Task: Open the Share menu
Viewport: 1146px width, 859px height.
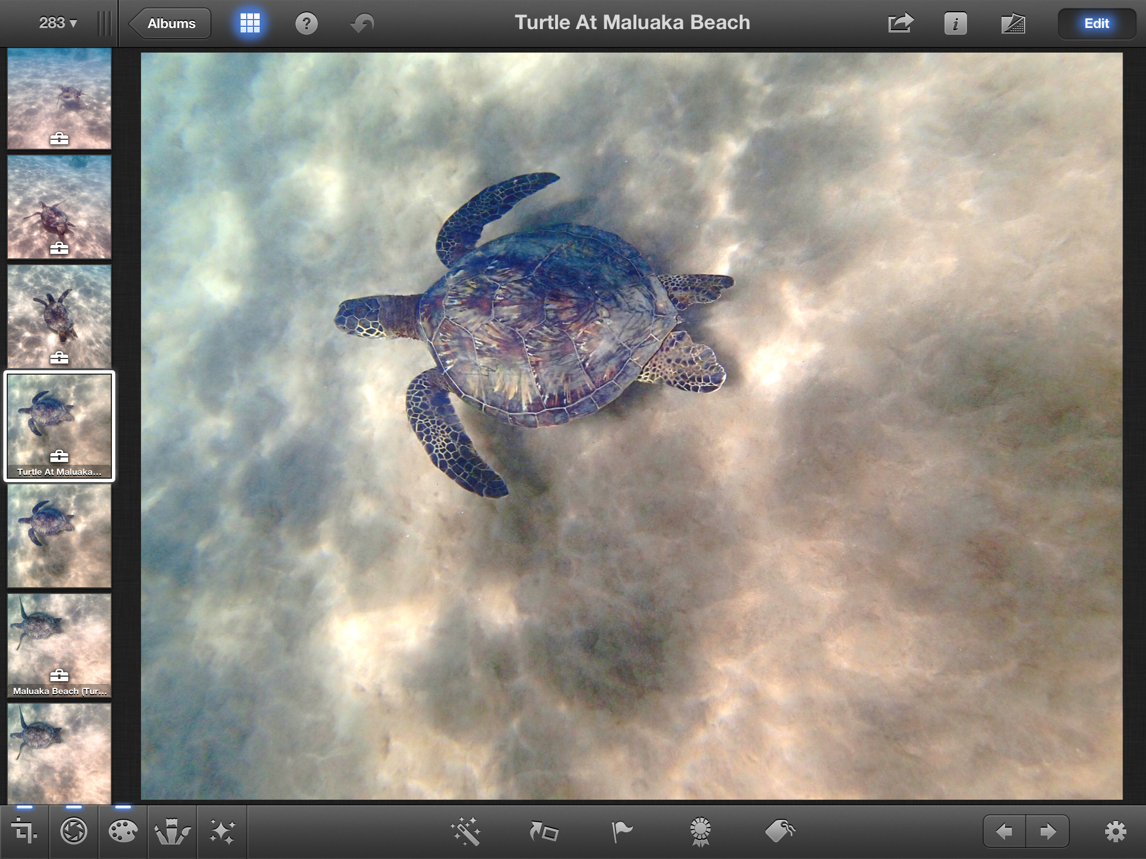Action: coord(900,23)
